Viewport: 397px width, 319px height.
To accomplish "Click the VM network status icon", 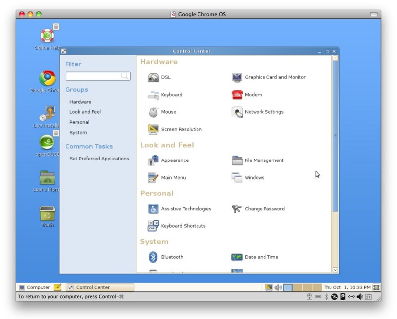I will coord(351,297).
